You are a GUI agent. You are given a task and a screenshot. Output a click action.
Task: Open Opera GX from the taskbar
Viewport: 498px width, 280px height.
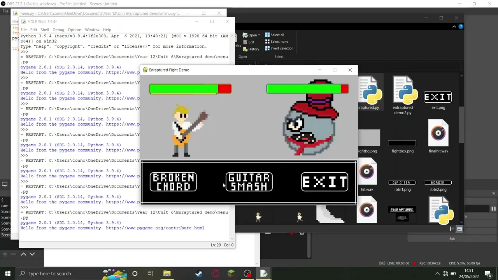click(215, 274)
